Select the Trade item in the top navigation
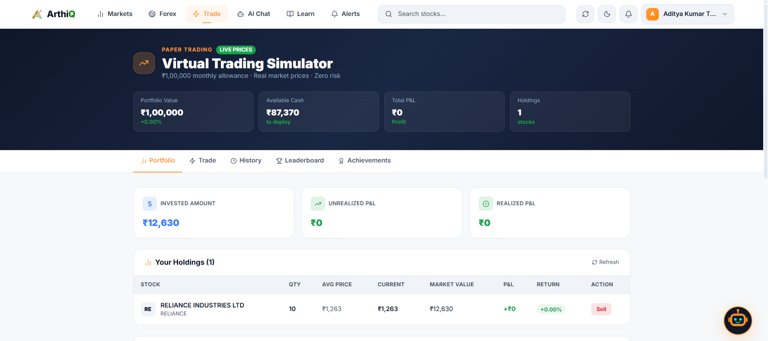This screenshot has width=768, height=341. tap(207, 14)
